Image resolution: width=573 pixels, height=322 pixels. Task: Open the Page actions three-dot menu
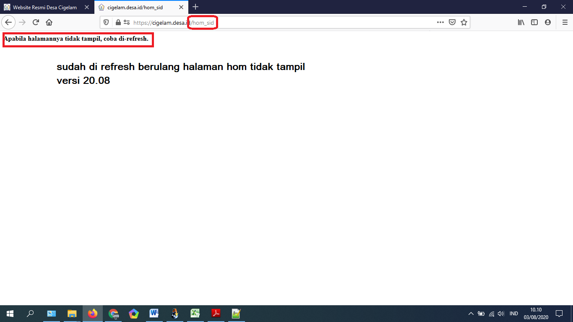440,22
